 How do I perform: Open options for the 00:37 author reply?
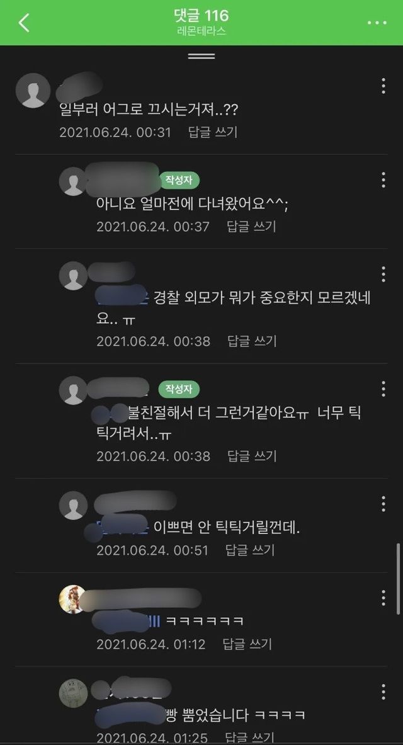pos(383,180)
